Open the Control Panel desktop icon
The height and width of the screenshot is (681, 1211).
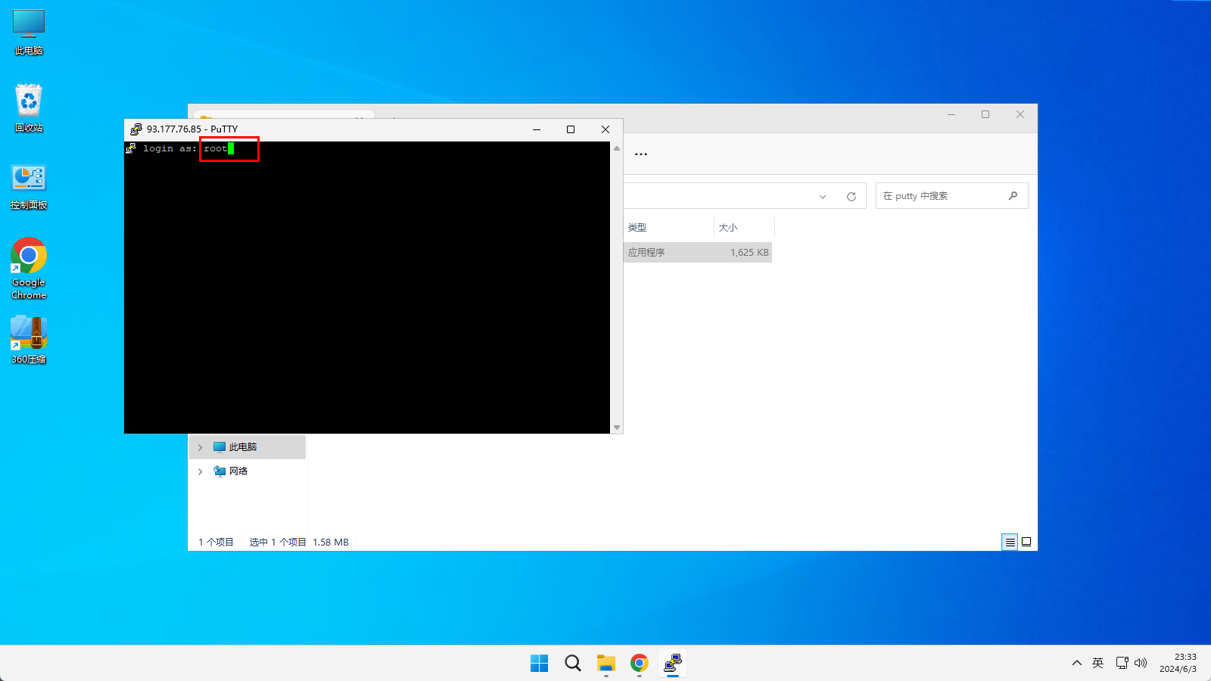(x=29, y=187)
